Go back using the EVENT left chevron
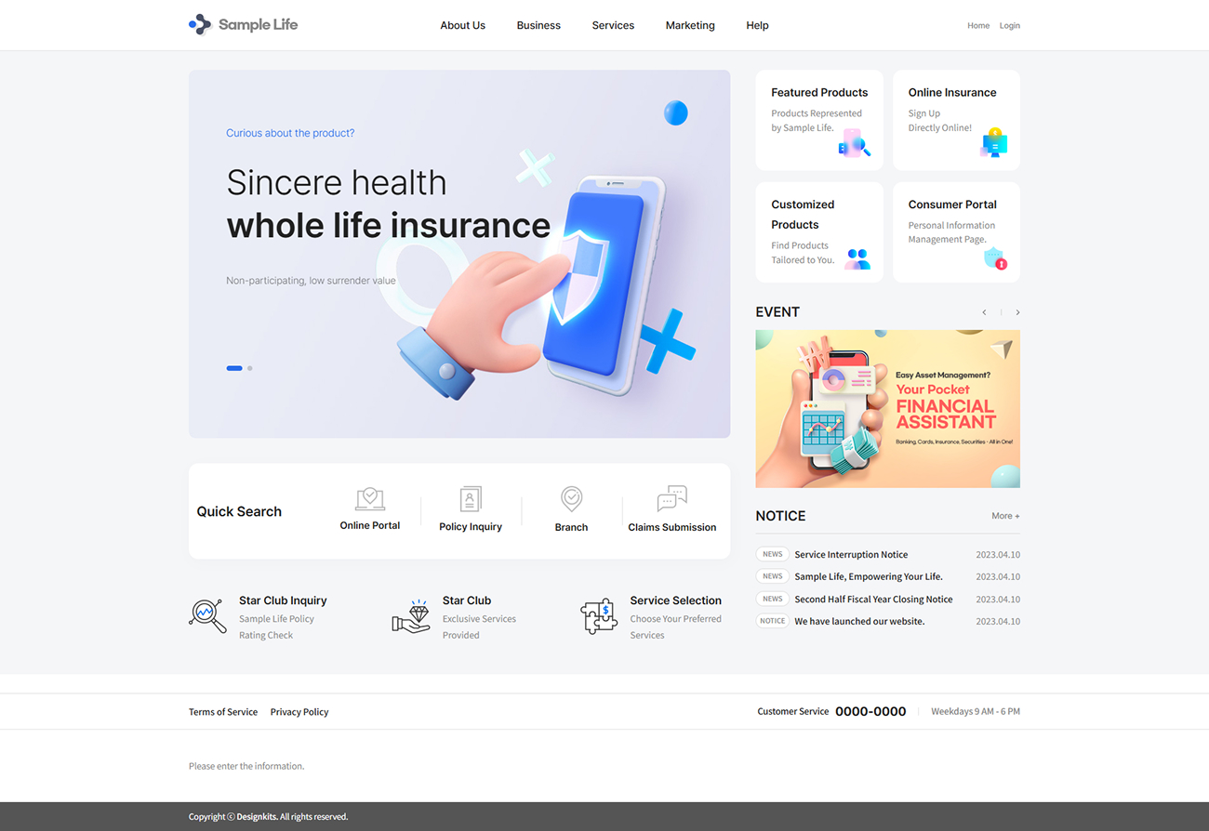This screenshot has width=1209, height=831. [x=984, y=312]
